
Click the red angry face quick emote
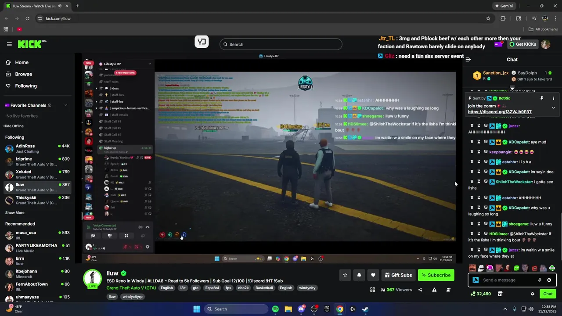point(535,268)
